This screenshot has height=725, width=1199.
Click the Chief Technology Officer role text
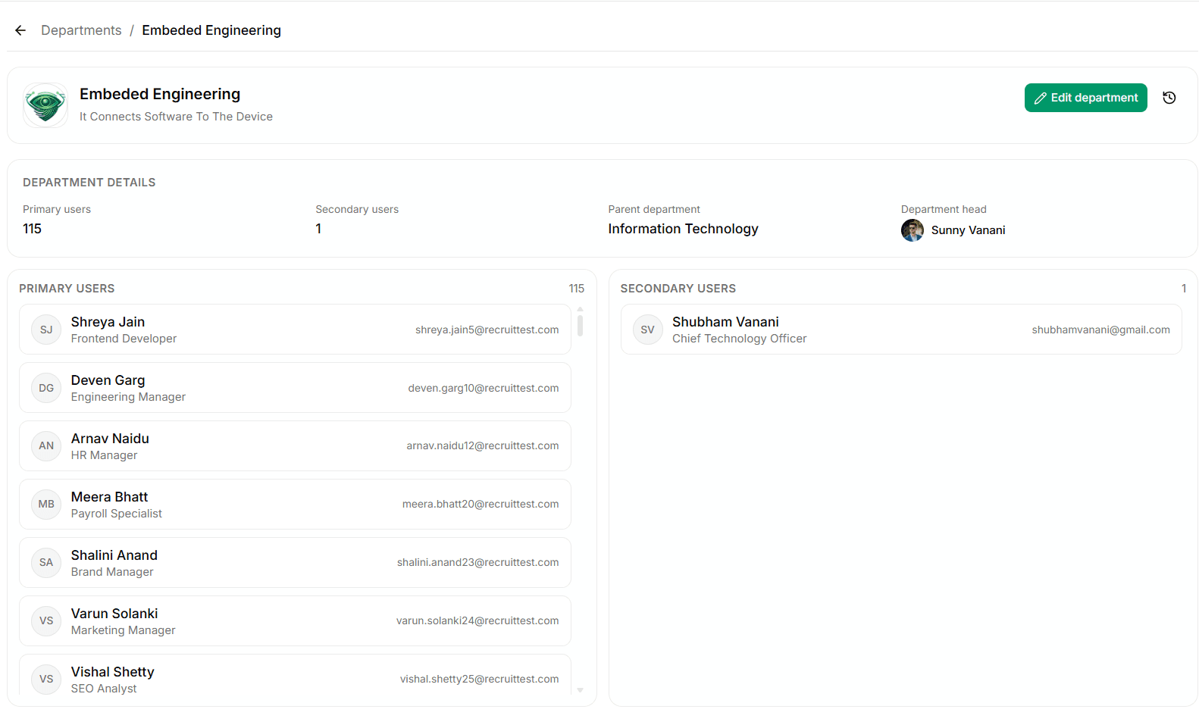click(739, 339)
